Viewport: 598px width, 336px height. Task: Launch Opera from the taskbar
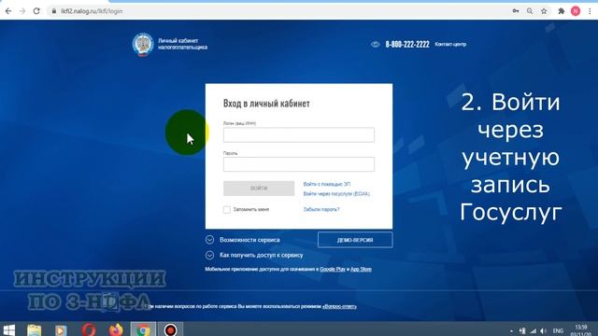89,329
